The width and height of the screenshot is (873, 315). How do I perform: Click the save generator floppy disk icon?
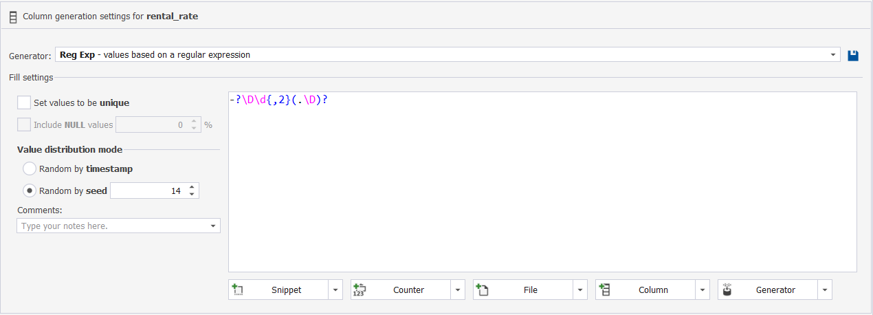pyautogui.click(x=853, y=55)
